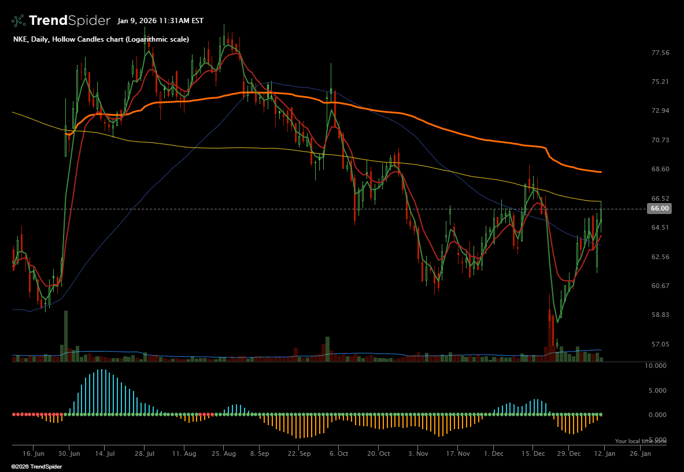The width and height of the screenshot is (684, 472).
Task: Click the 25. Aug date marker
Action: pos(224,454)
